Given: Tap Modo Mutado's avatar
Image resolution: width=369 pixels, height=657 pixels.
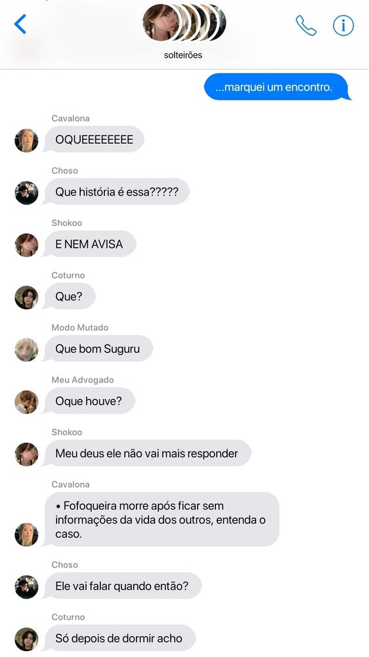Looking at the screenshot, I should (x=26, y=350).
